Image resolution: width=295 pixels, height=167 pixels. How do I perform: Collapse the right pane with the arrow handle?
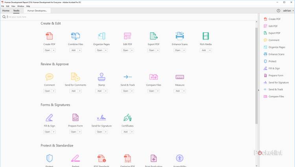click(258, 90)
